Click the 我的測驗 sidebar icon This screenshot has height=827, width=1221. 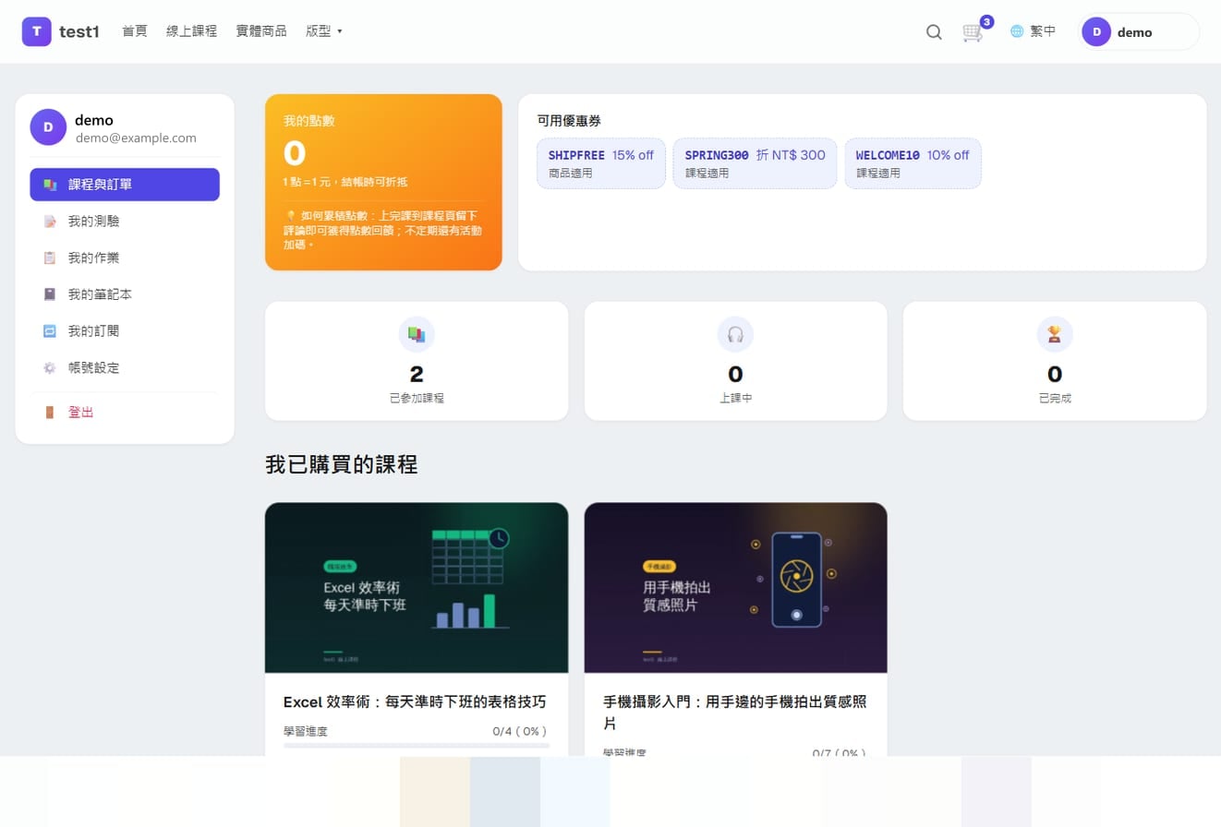(x=50, y=222)
